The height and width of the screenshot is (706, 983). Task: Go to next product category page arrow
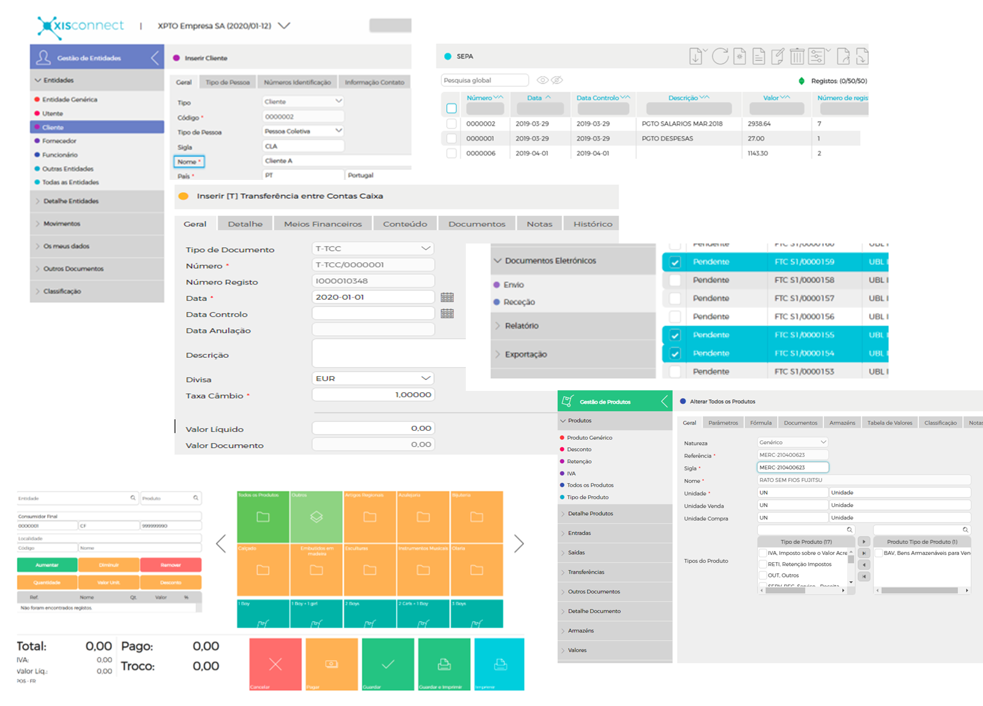pos(519,543)
